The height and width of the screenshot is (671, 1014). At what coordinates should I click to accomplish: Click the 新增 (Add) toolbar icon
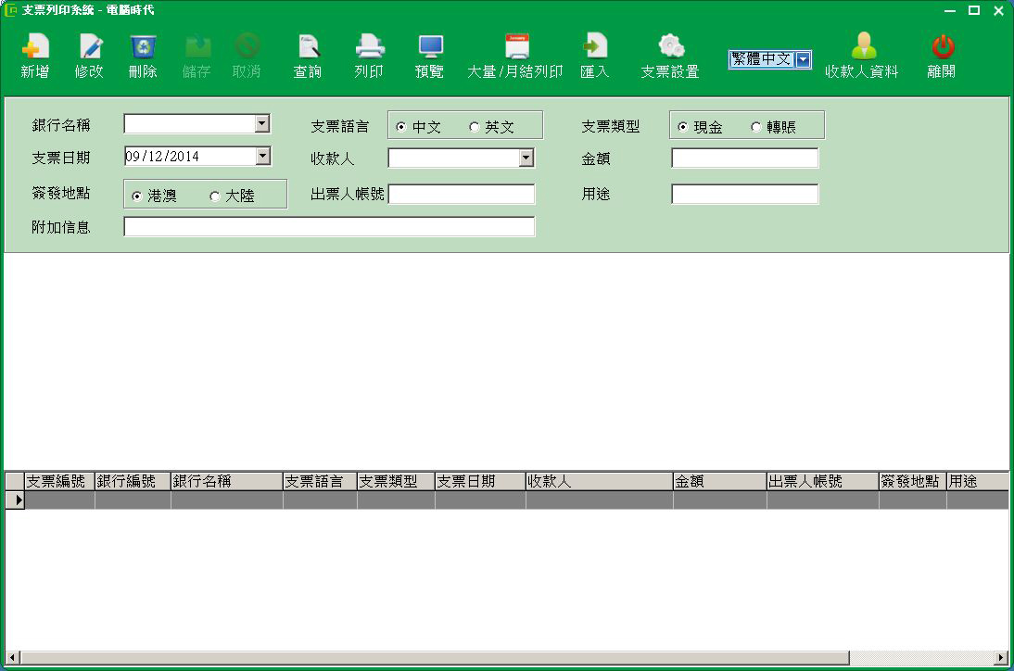(x=34, y=47)
